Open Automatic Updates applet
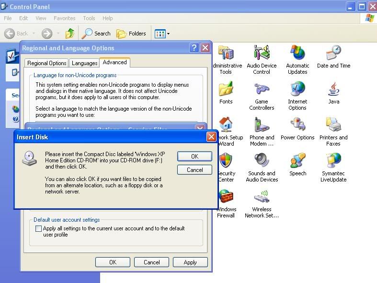 (x=297, y=52)
